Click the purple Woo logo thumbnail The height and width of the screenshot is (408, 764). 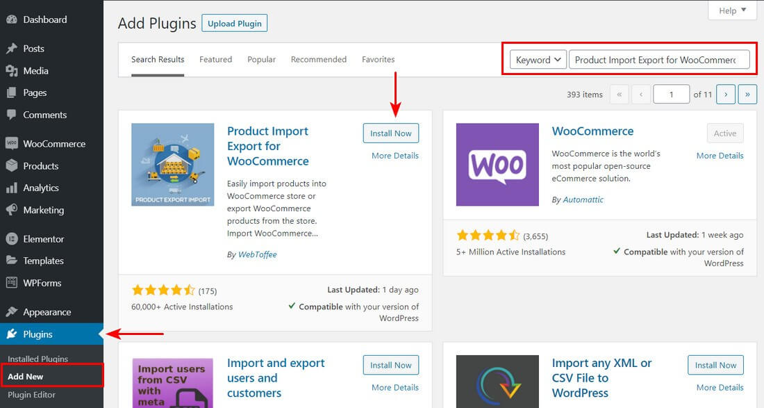click(497, 164)
